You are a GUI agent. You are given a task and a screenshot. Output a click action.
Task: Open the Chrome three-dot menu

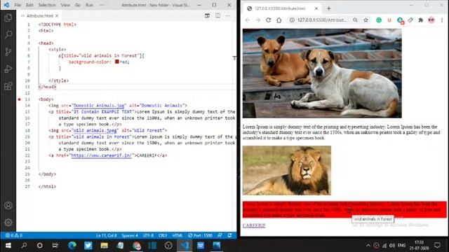[x=442, y=20]
